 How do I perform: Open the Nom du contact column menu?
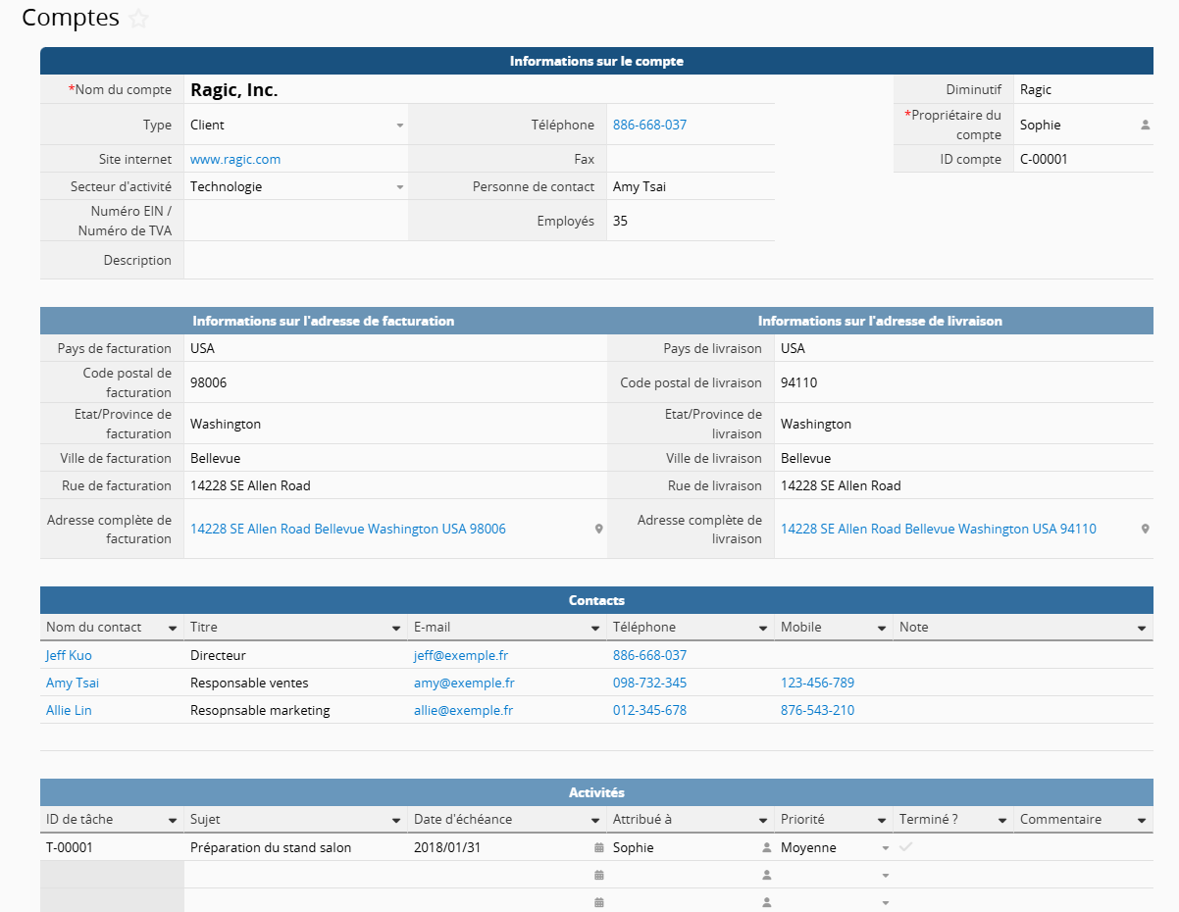(x=173, y=628)
